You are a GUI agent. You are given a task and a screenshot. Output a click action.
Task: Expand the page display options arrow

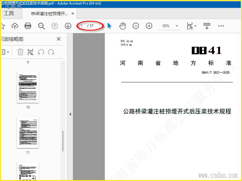(195, 26)
